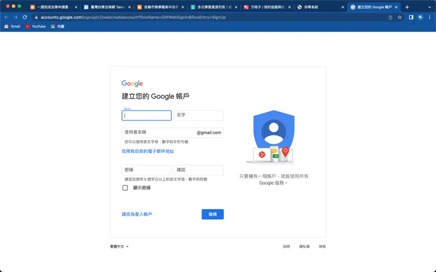Click the share page icon

(x=391, y=17)
